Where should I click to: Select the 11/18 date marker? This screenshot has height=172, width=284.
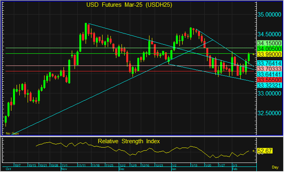(95, 165)
